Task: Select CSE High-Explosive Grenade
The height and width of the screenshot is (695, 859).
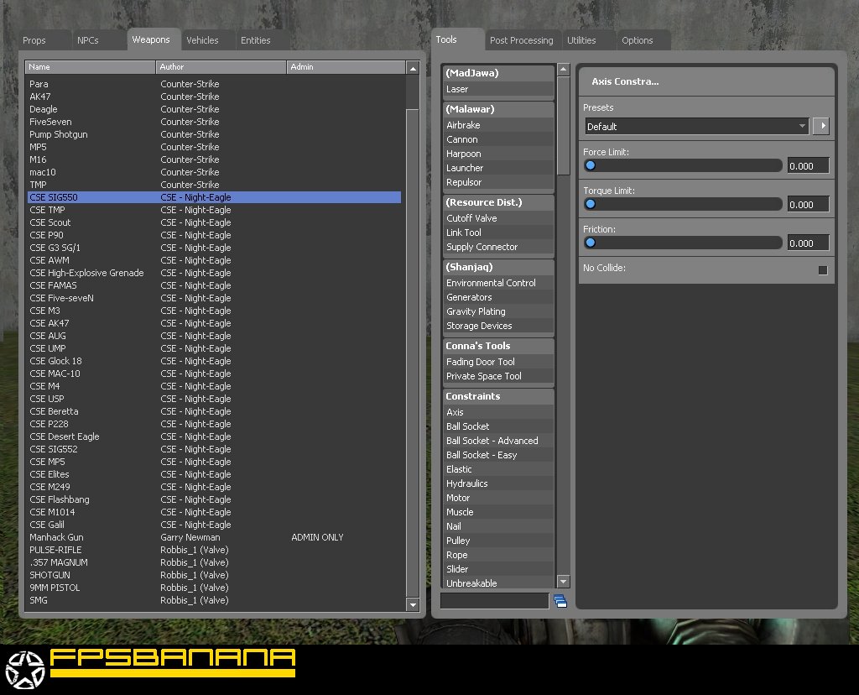Action: point(214,273)
